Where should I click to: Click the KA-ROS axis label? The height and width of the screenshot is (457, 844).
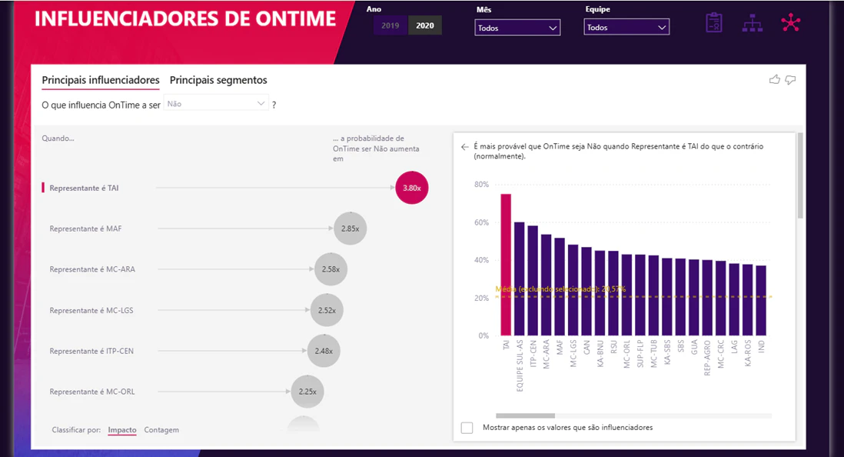[748, 354]
